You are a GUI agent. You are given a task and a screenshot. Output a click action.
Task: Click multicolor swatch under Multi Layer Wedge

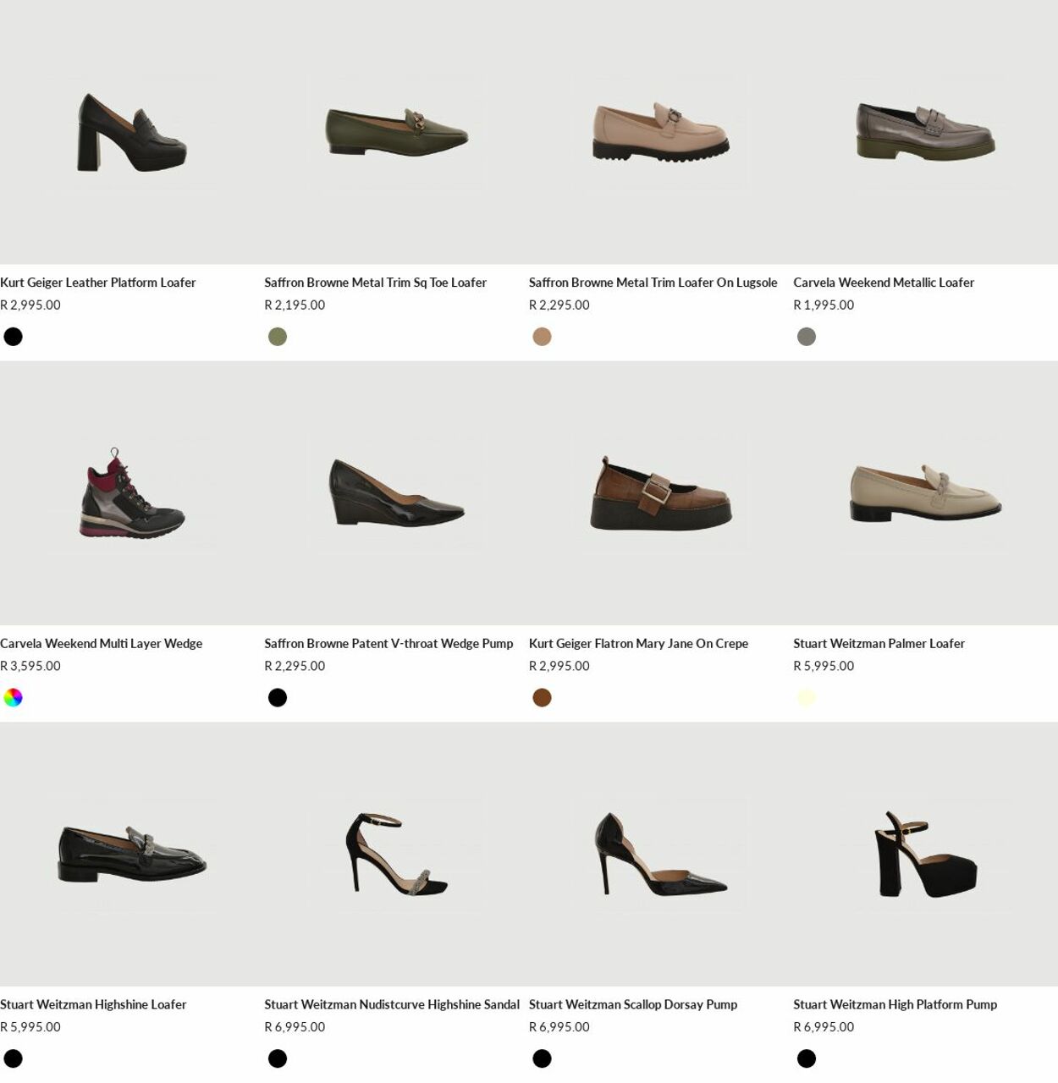[x=14, y=698]
